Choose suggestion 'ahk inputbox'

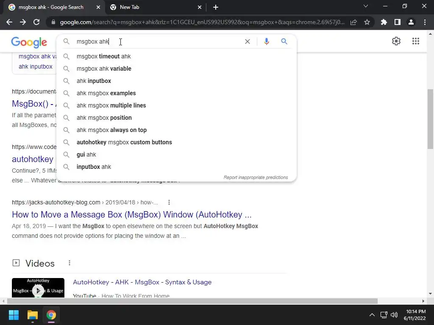(x=176, y=81)
